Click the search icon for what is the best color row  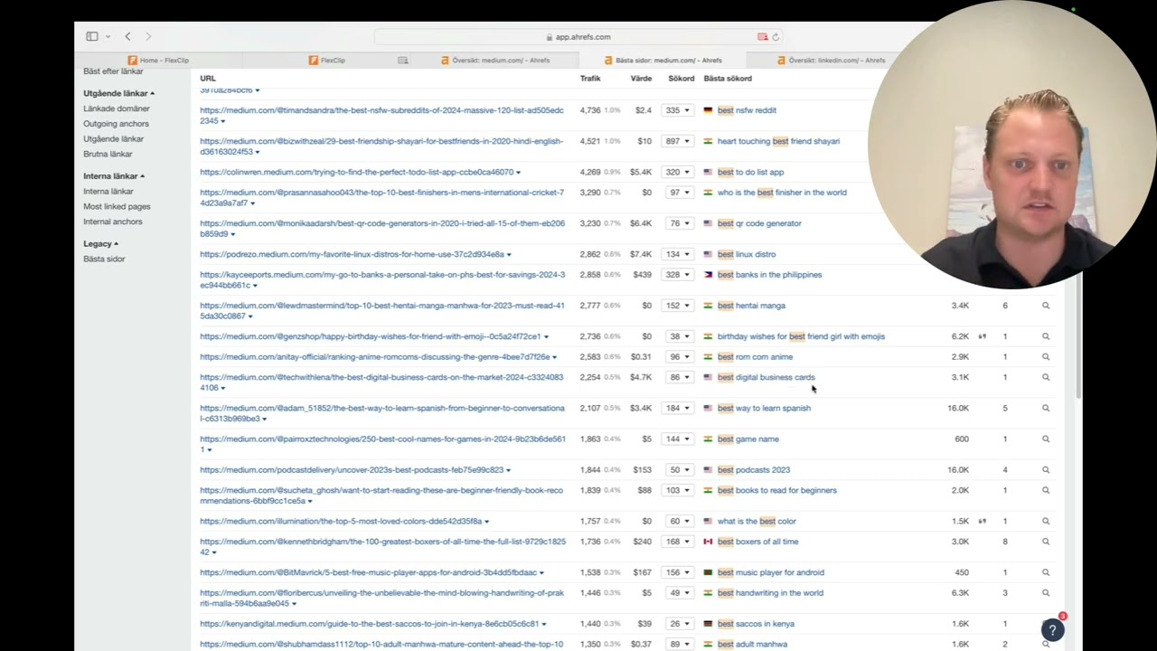click(x=1046, y=521)
